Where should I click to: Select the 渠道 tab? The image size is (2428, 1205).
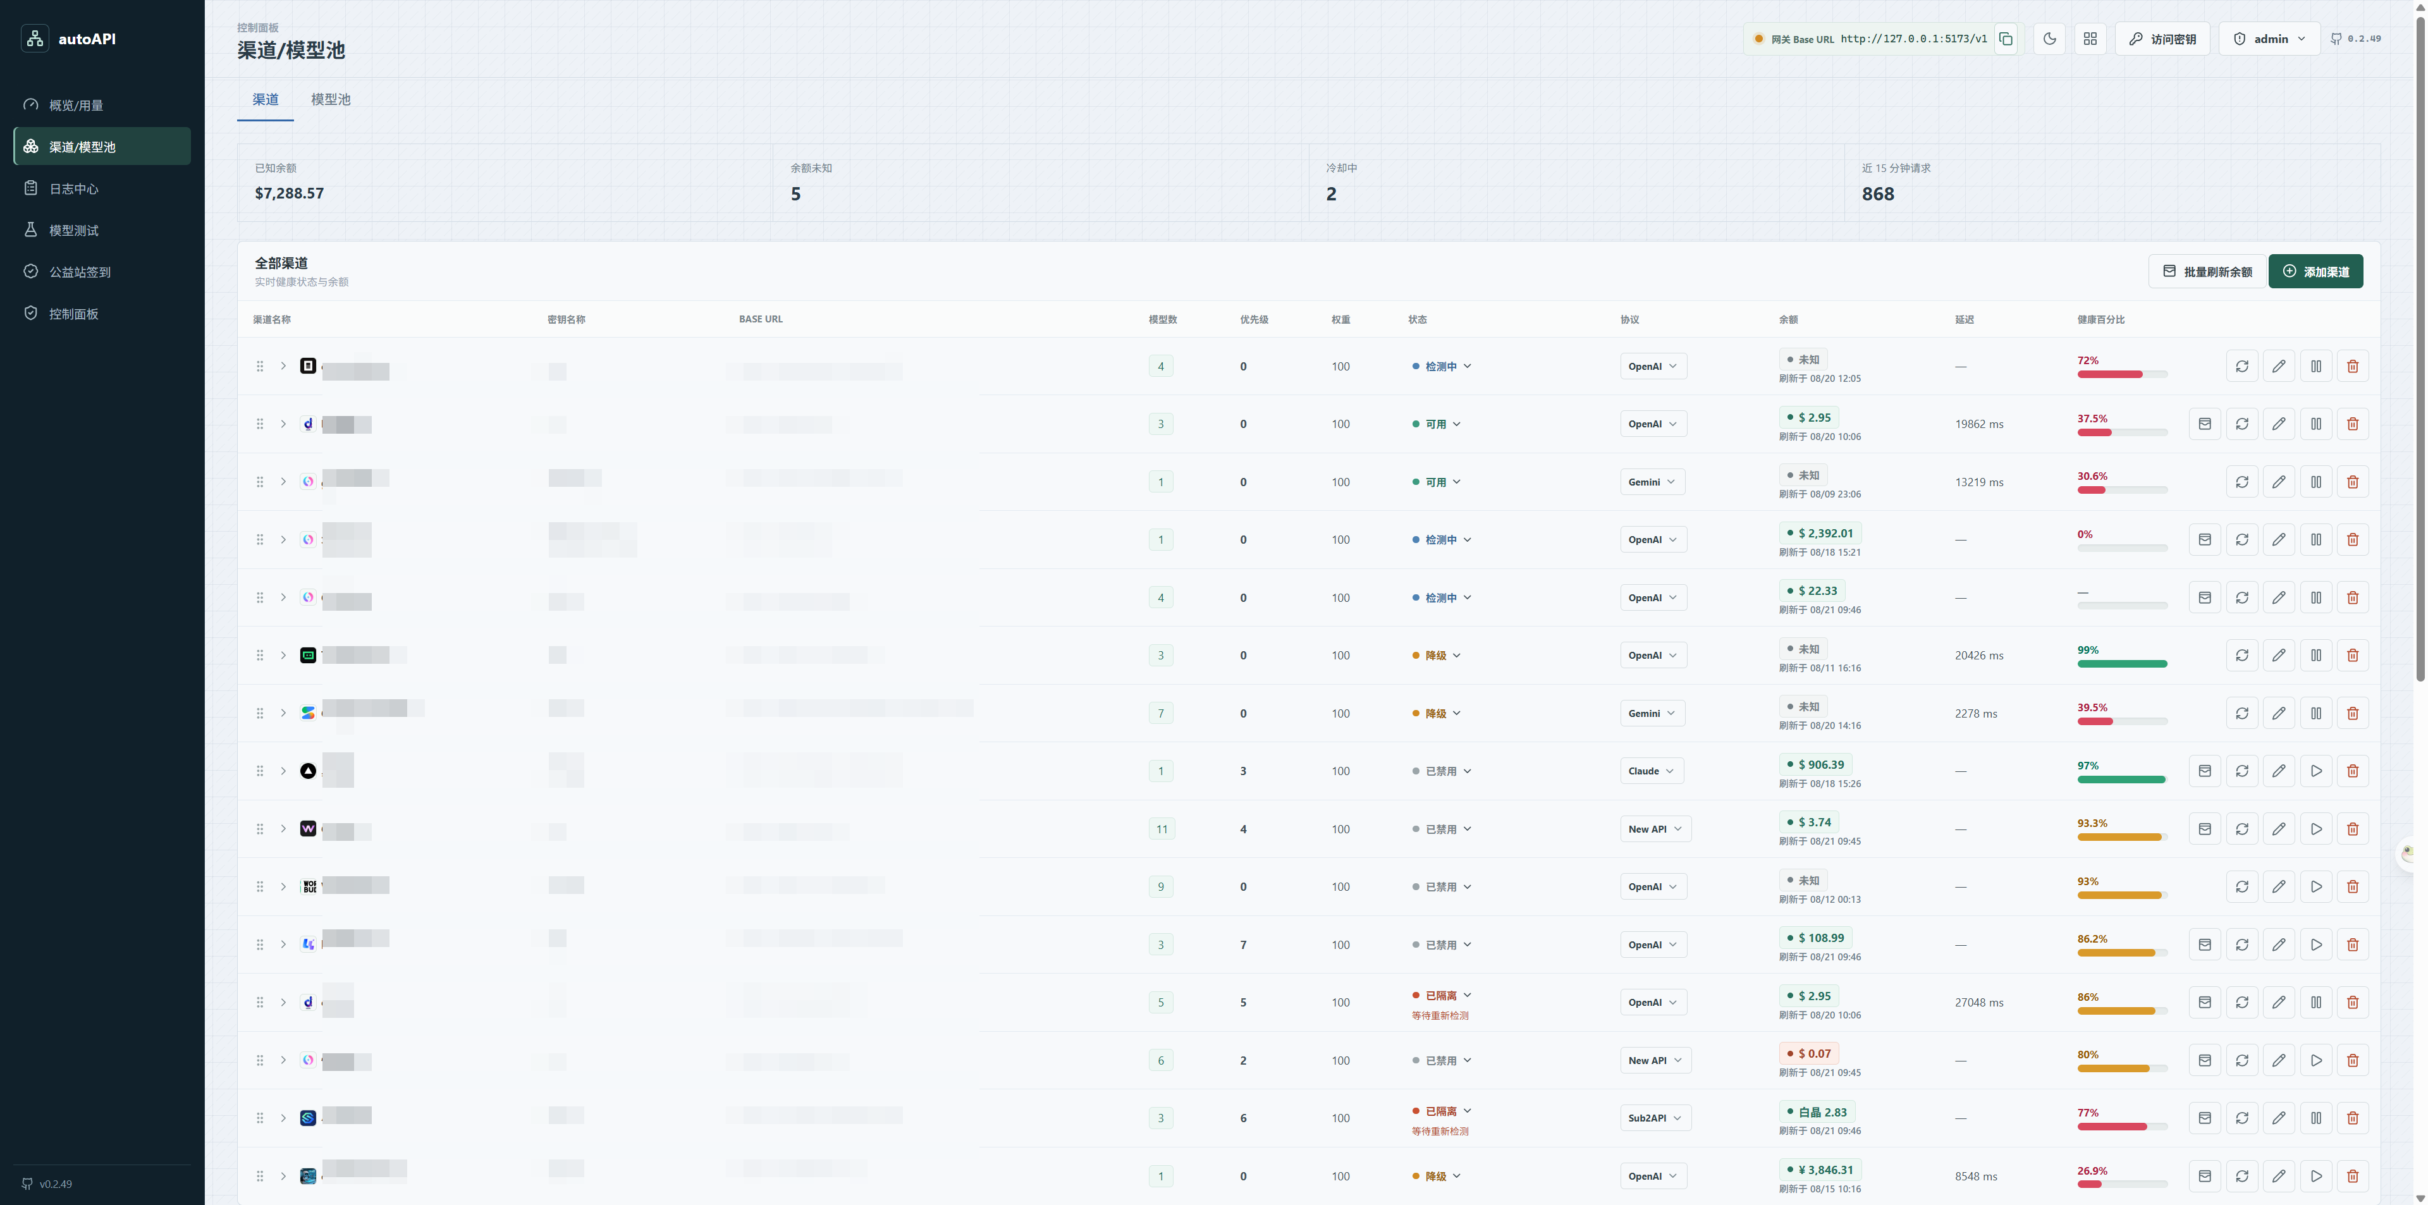coord(265,100)
